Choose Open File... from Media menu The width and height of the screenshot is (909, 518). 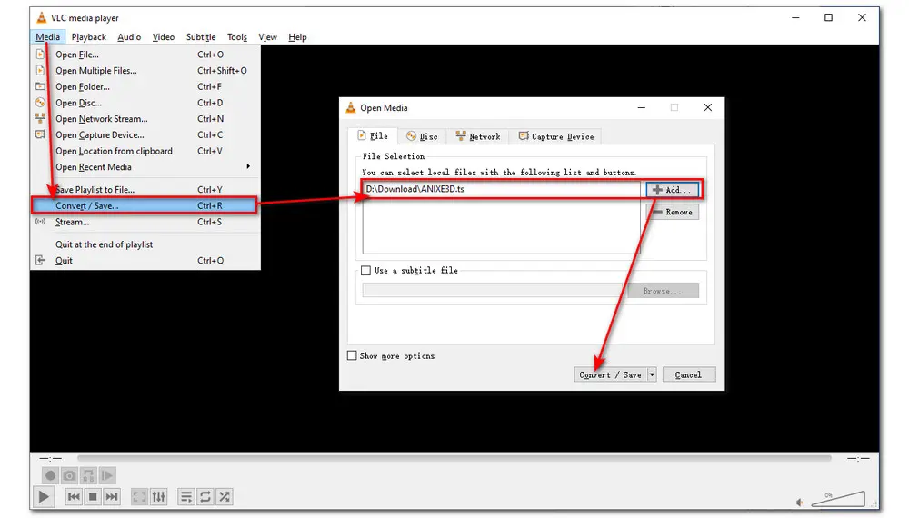pos(145,55)
